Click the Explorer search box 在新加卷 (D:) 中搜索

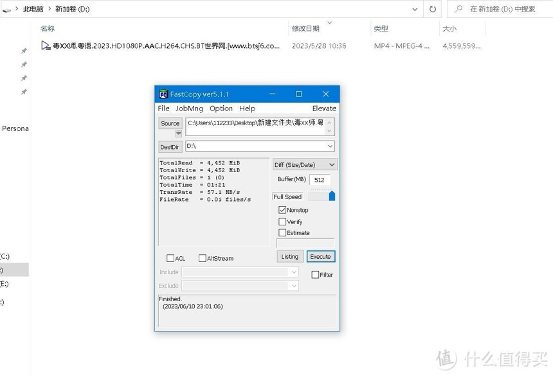[x=503, y=9]
